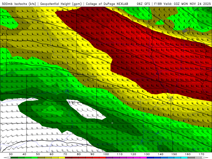Click the 90 value on the legend
Screen dimensions: 212x159
pyautogui.click(x=92, y=154)
